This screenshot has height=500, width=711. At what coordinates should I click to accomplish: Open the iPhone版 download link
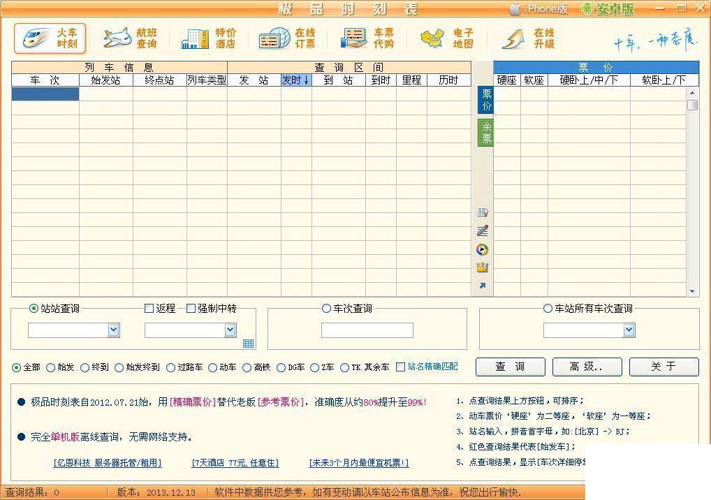[538, 8]
